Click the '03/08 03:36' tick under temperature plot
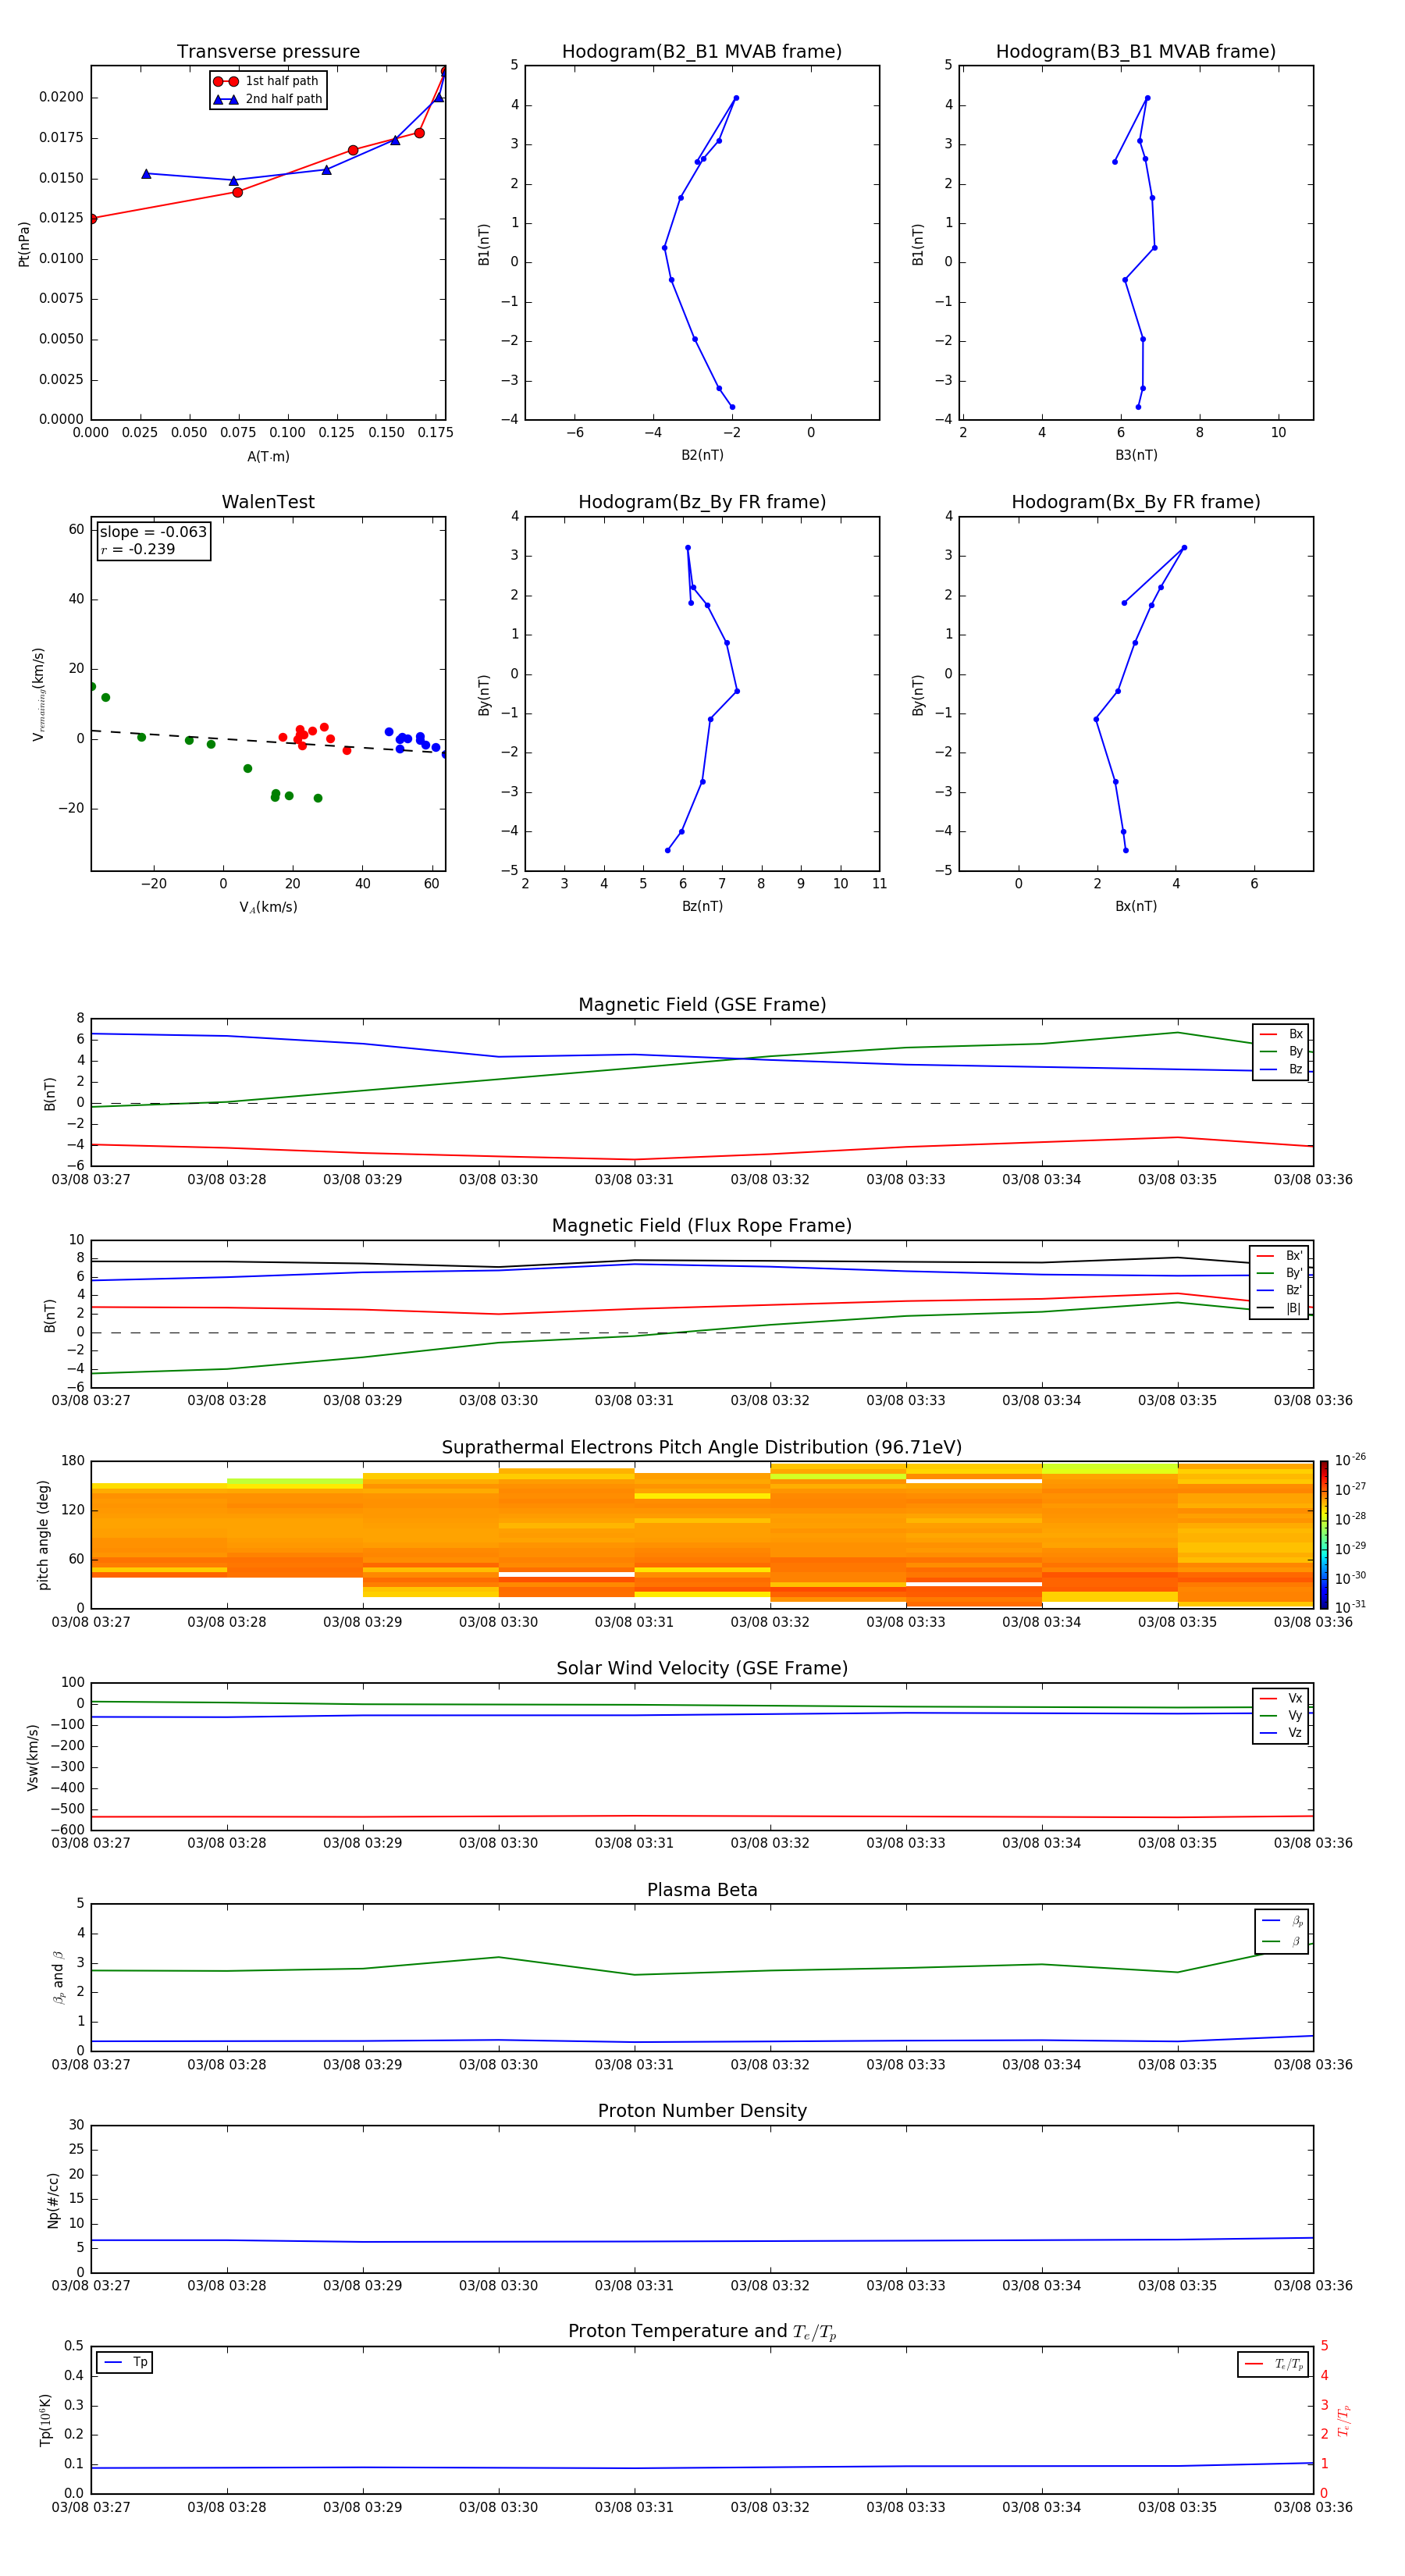 1313,2507
